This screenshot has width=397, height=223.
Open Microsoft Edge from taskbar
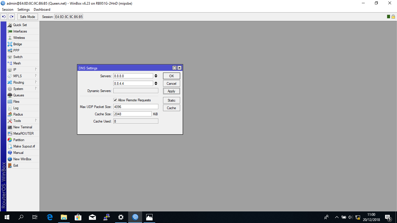click(x=50, y=217)
